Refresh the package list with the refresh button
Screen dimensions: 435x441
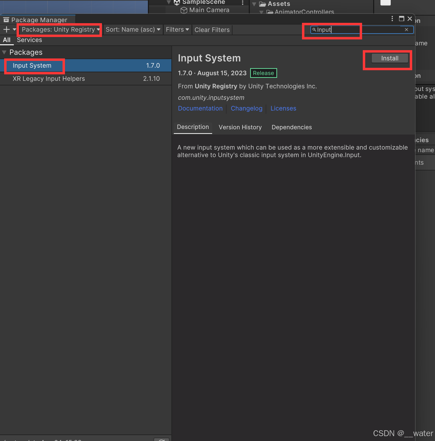click(161, 440)
